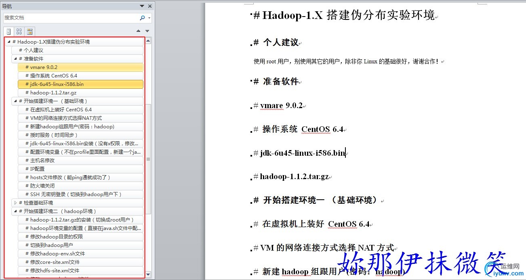Click 在虚拟机上装好 CentOS 6.4 document heading
The height and width of the screenshot is (280, 526).
(311, 224)
